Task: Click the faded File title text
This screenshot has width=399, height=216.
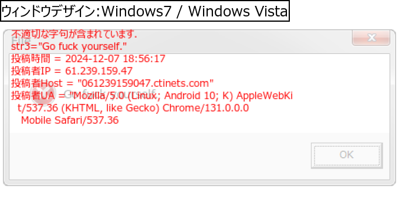Action: (x=21, y=41)
